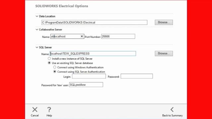Collapse the Collaborative Server section

coord(37,29)
